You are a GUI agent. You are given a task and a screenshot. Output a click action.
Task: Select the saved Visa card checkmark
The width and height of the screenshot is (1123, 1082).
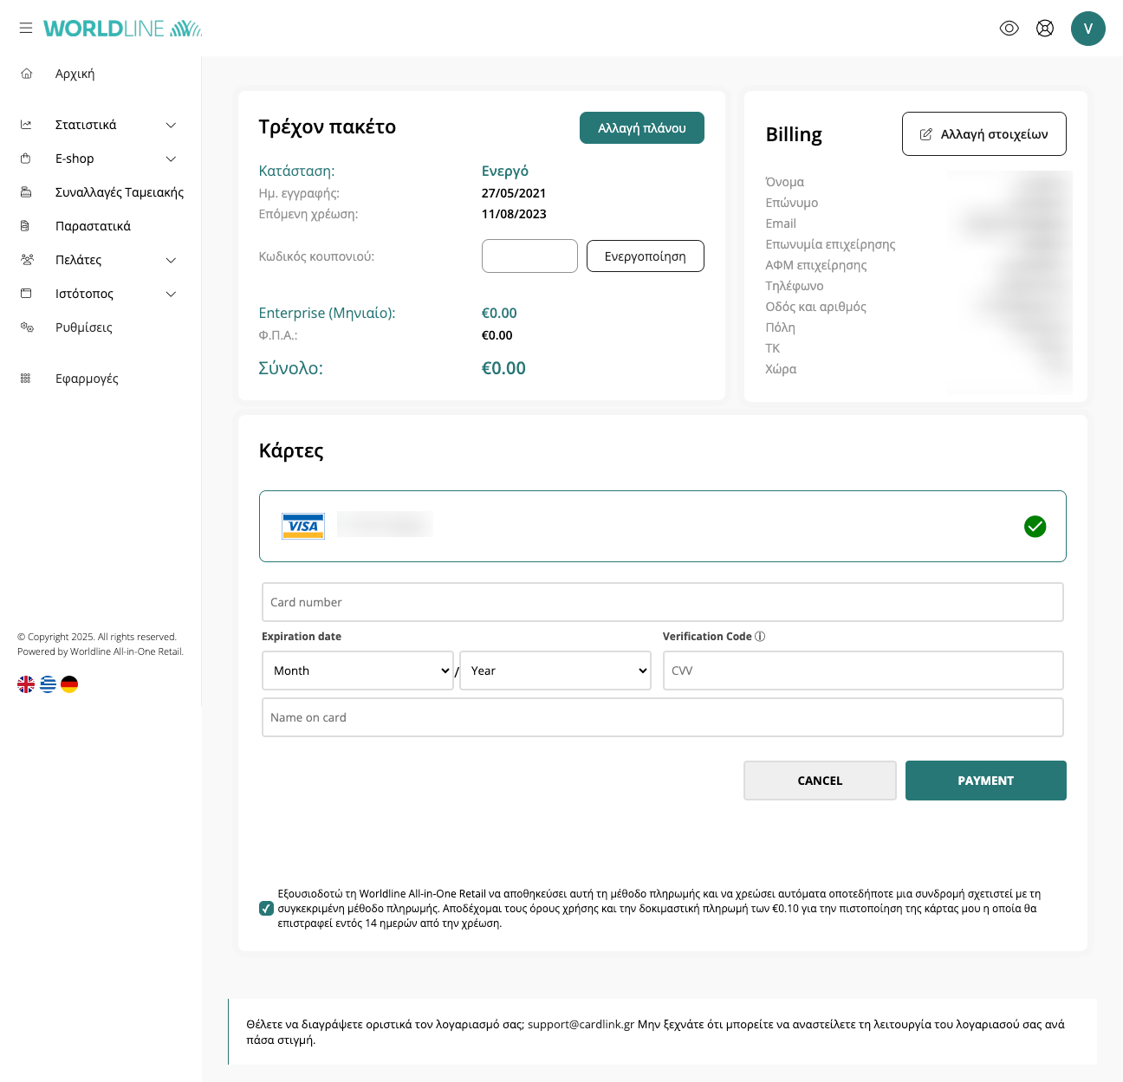point(1035,527)
